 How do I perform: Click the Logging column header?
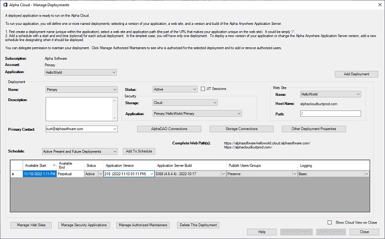tap(334, 165)
